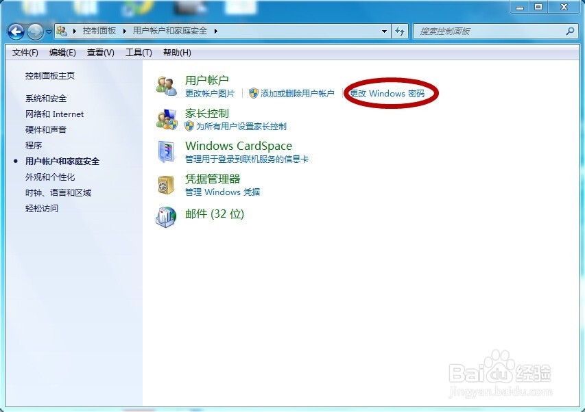Click 管理 Windows 凭据 link
The image size is (585, 412).
coord(223,192)
